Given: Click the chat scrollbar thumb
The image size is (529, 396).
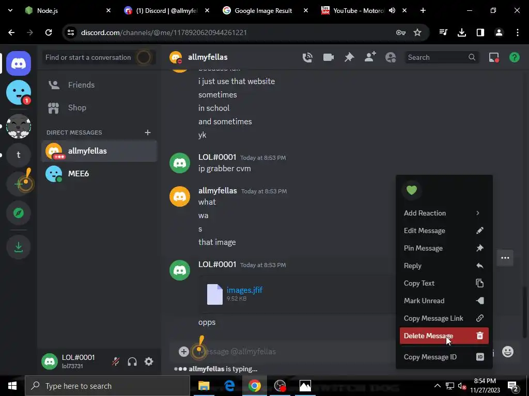Looking at the screenshot, I should point(524,311).
